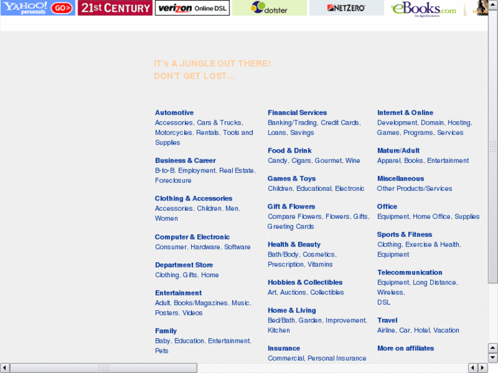This screenshot has width=498, height=373.
Task: Open the Motorcycles link
Action: (x=173, y=133)
